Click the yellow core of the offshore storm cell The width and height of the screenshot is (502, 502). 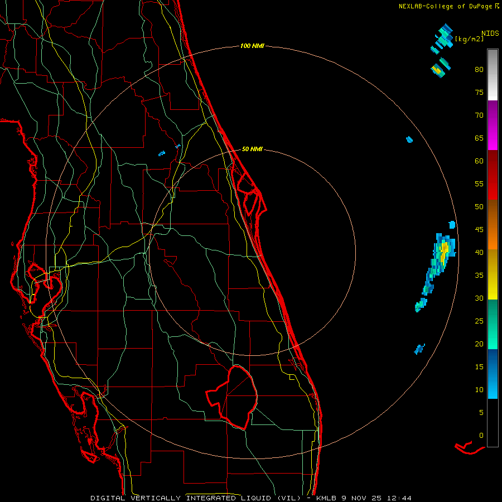point(444,252)
